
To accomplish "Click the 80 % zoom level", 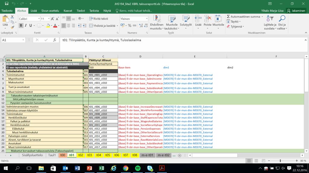I will [303, 161].
